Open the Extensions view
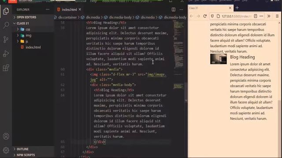 coord(6,68)
